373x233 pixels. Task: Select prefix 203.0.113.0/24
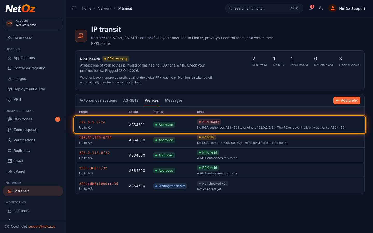click(x=94, y=153)
